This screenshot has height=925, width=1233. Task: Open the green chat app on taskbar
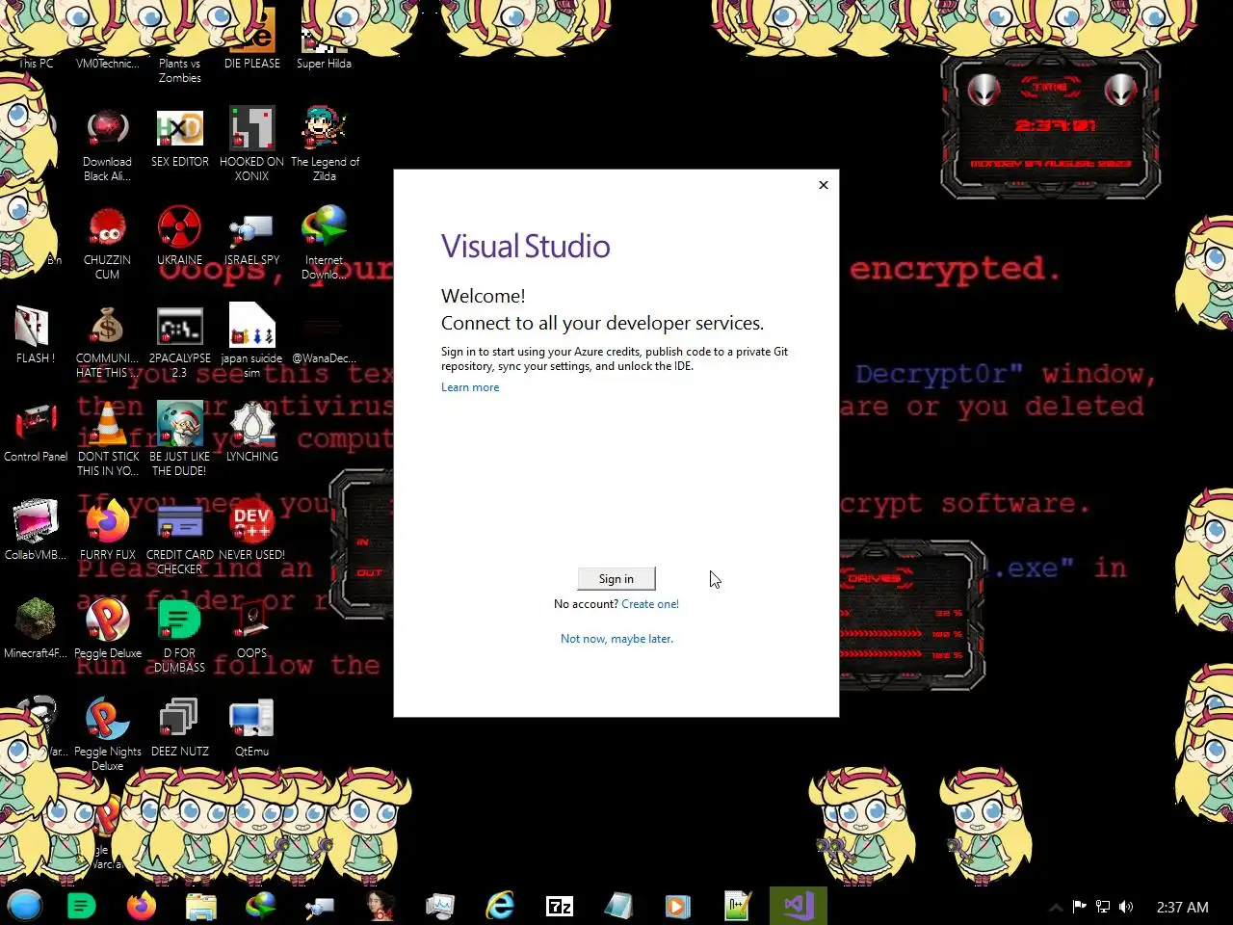[82, 906]
